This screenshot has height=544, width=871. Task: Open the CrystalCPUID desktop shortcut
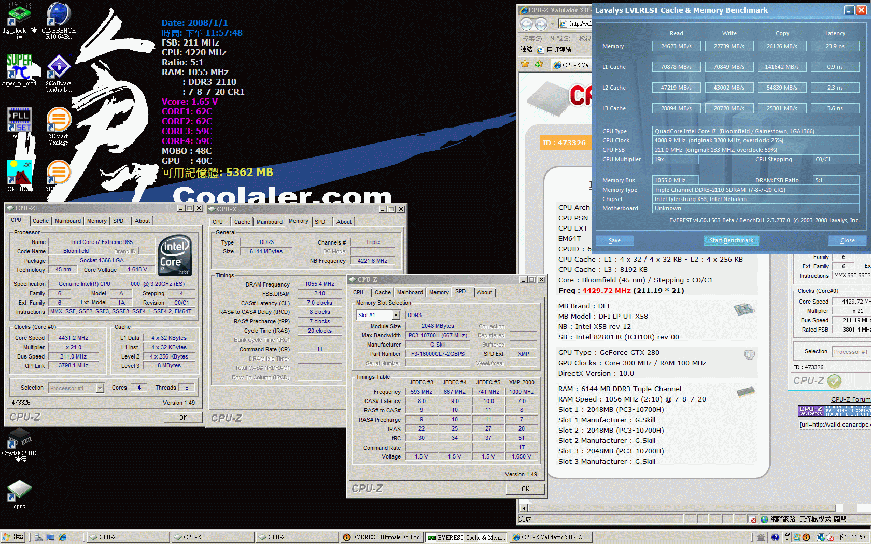coord(19,446)
